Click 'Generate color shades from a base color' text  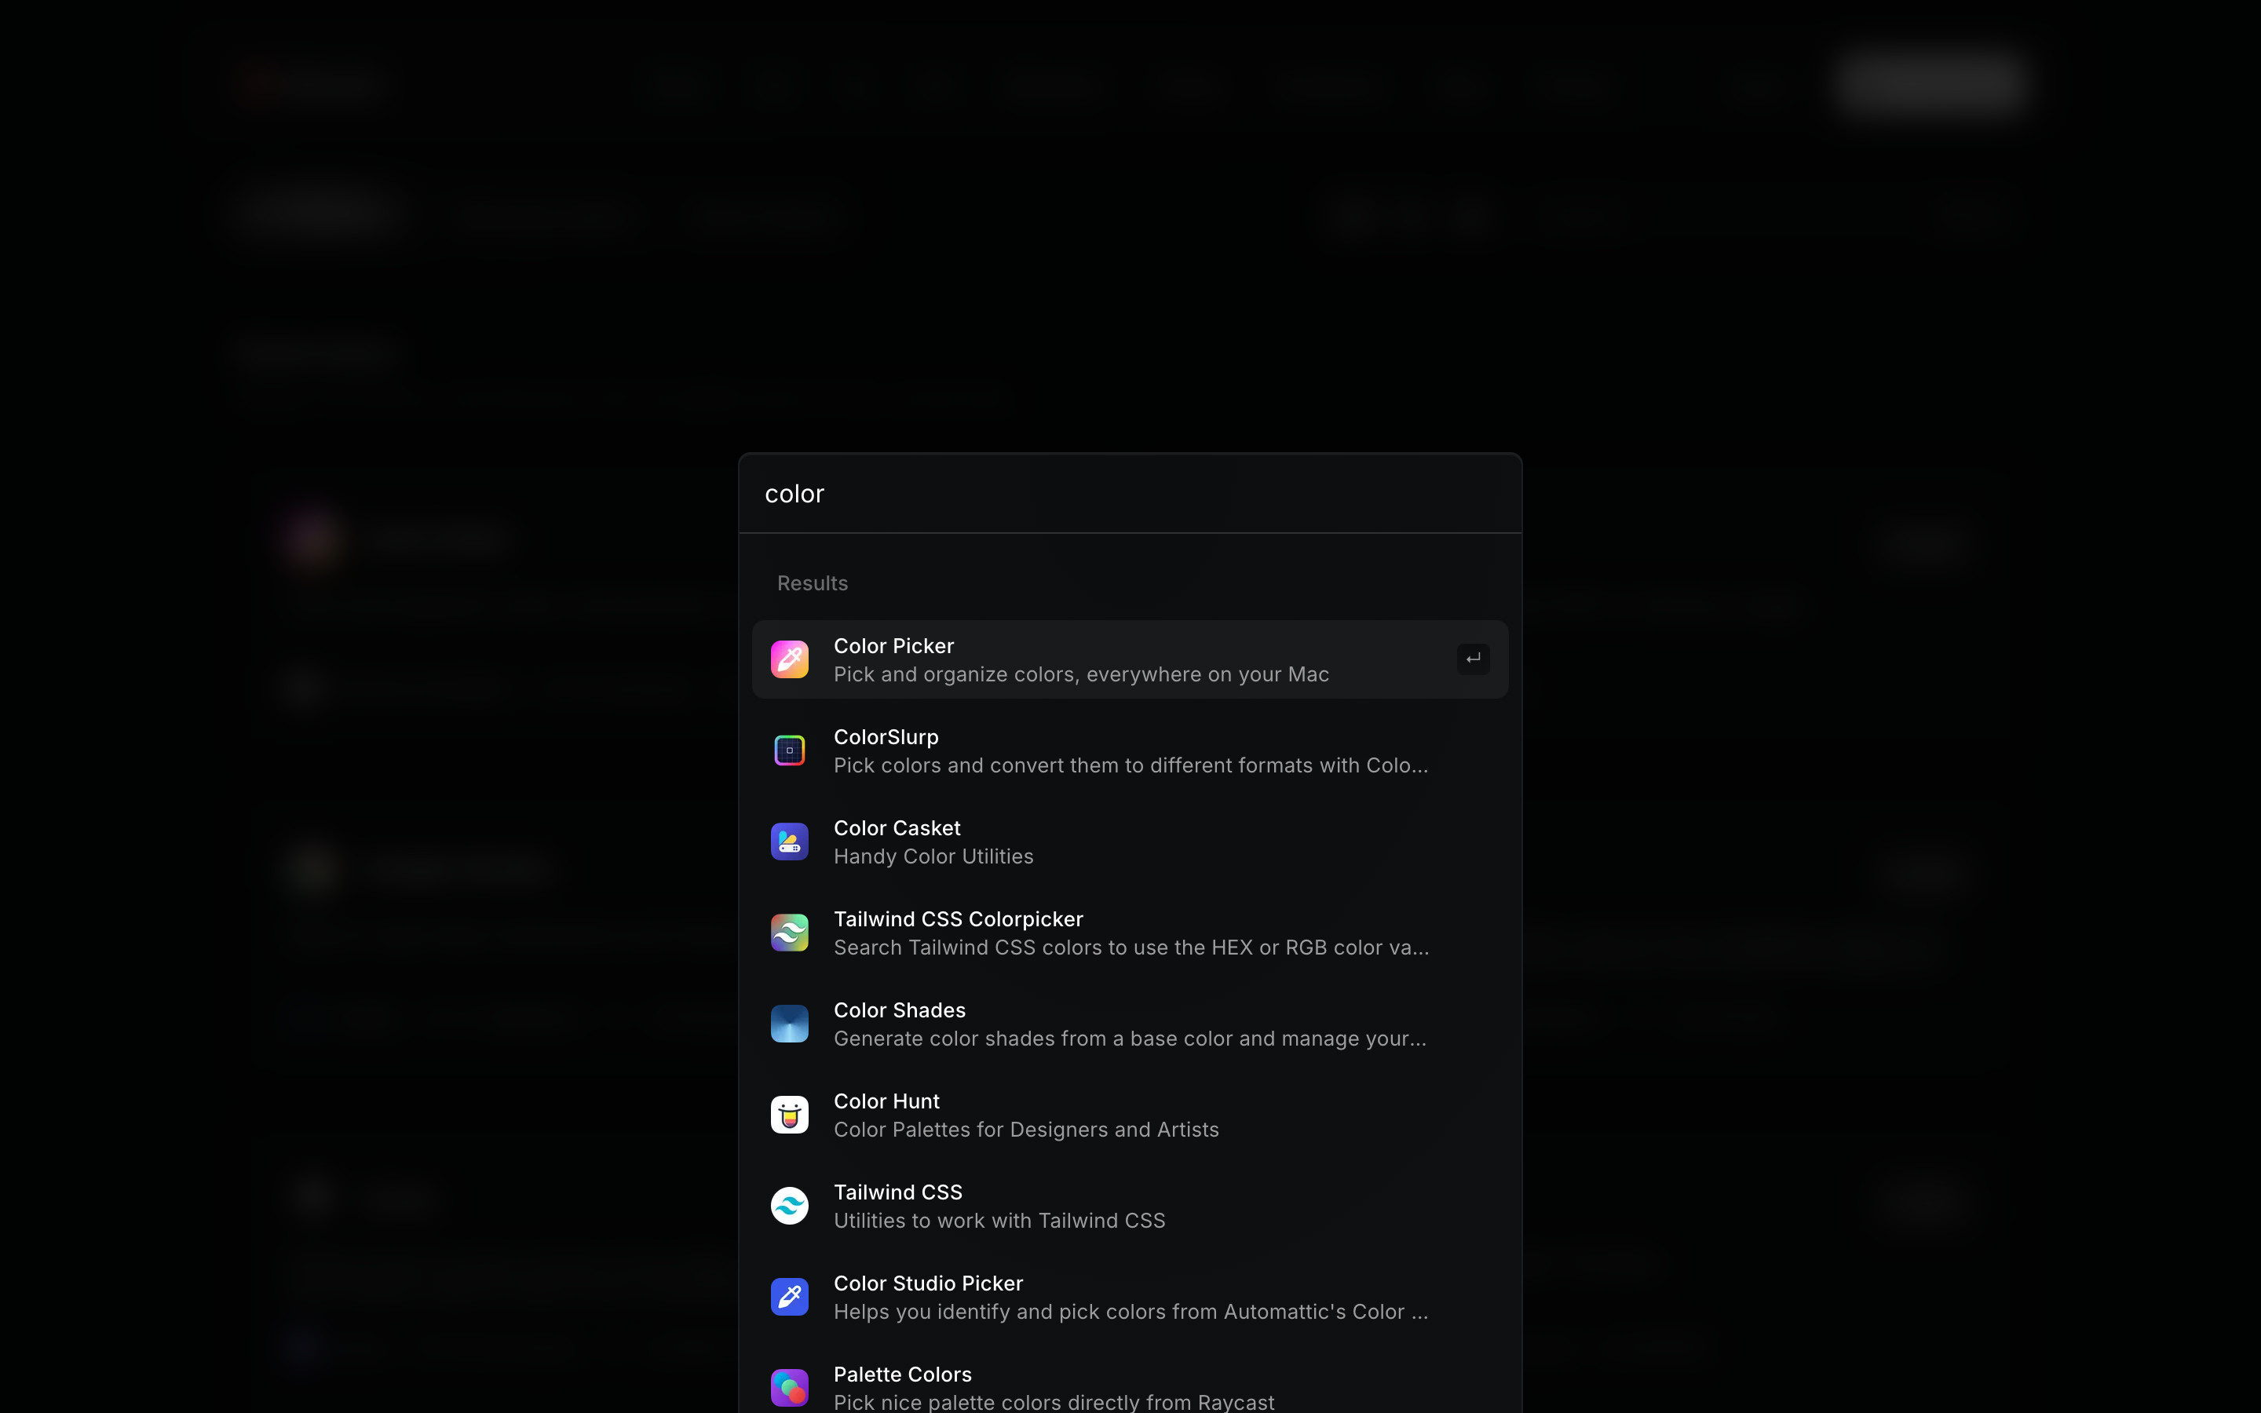(1130, 1039)
